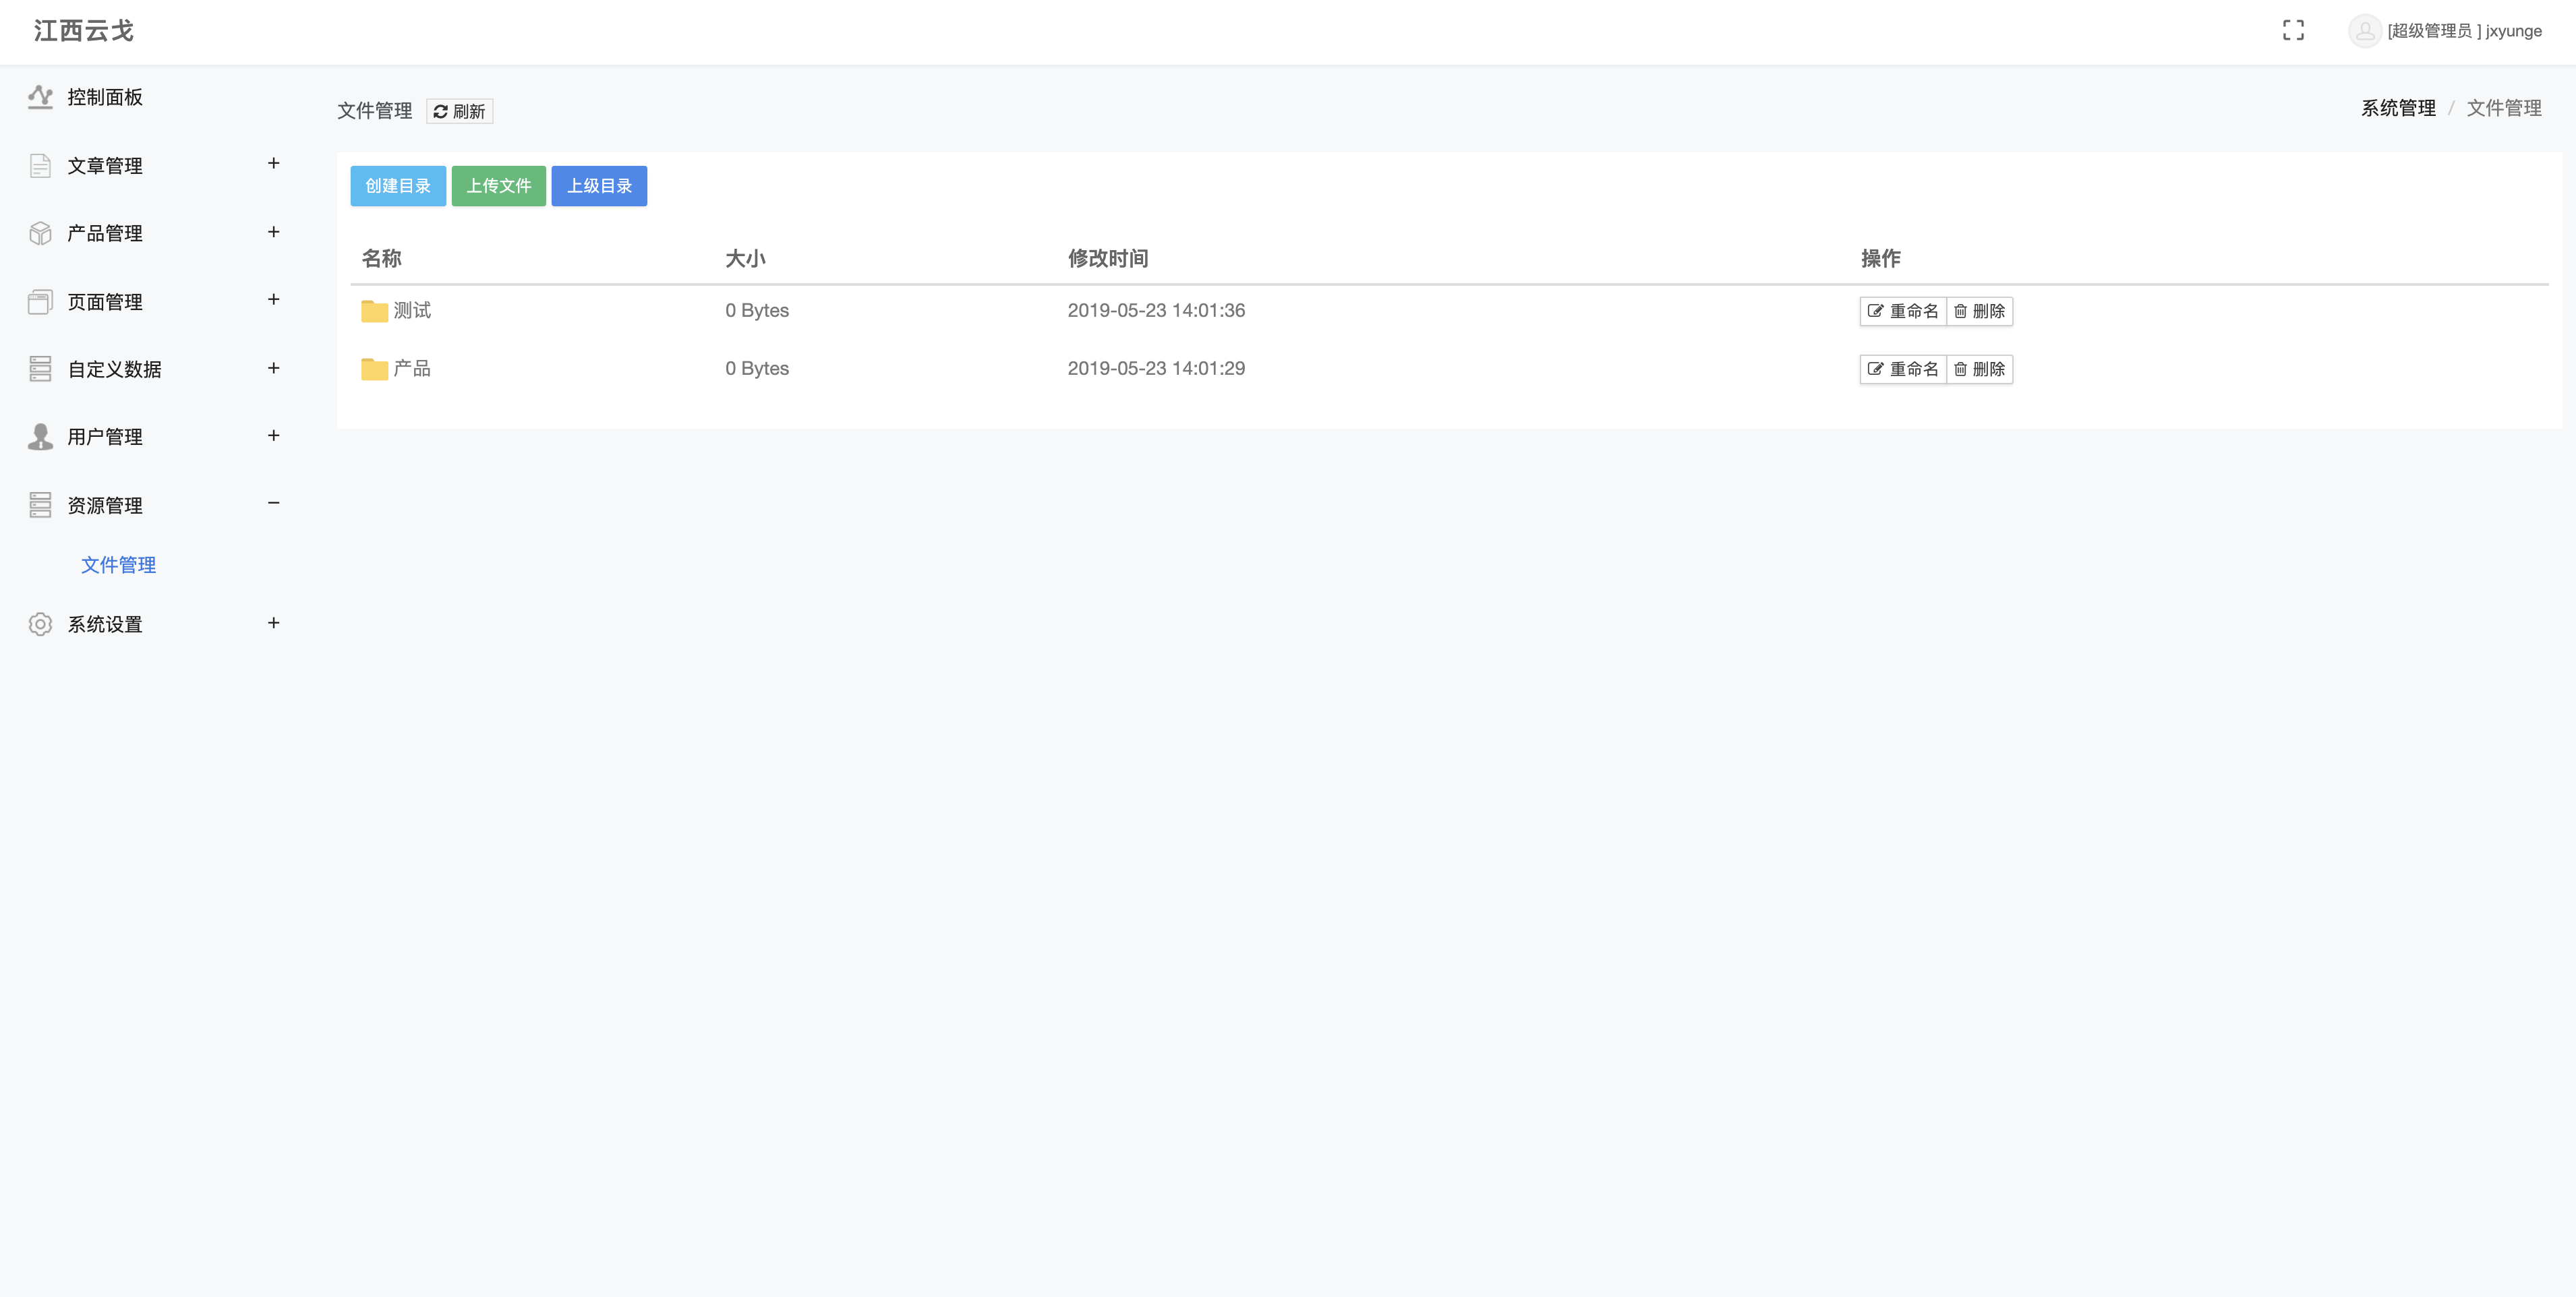The width and height of the screenshot is (2576, 1297).
Task: Expand the 页面管理 plus sign
Action: pos(273,299)
